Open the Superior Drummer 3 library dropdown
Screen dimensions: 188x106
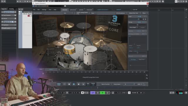pos(105,10)
